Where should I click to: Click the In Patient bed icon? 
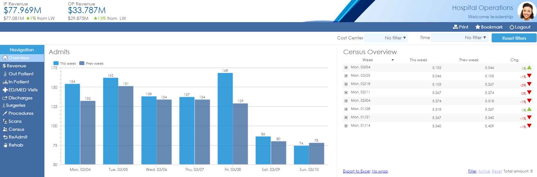tap(5, 82)
